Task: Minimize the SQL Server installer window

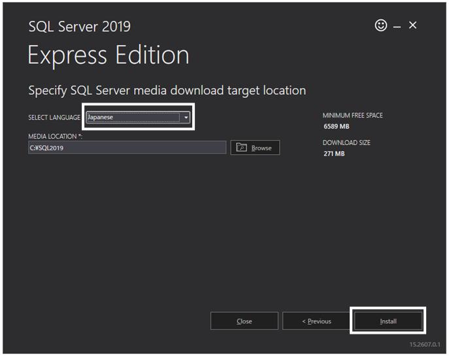Action: pos(397,27)
